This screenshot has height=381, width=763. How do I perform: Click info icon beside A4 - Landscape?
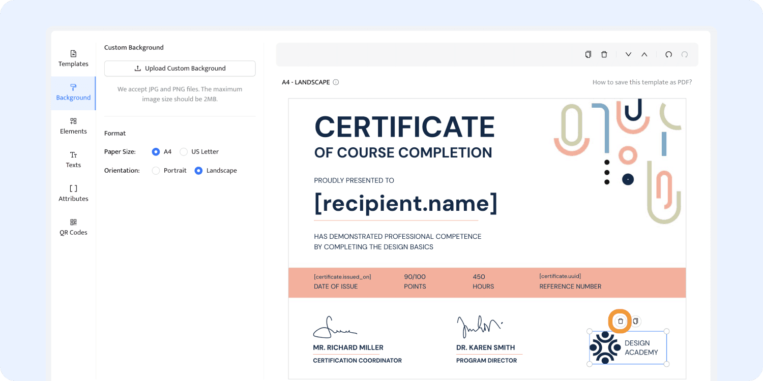tap(336, 82)
